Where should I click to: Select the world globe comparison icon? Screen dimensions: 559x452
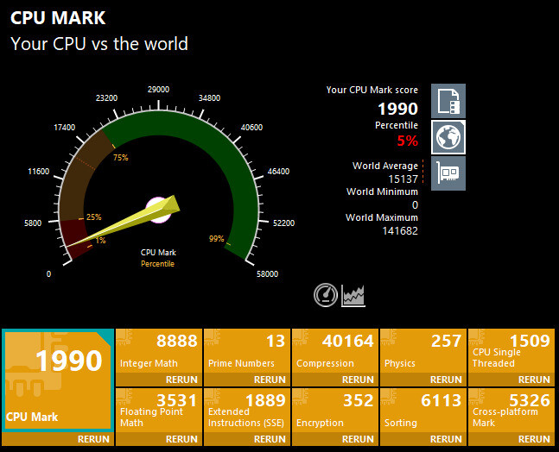point(448,137)
